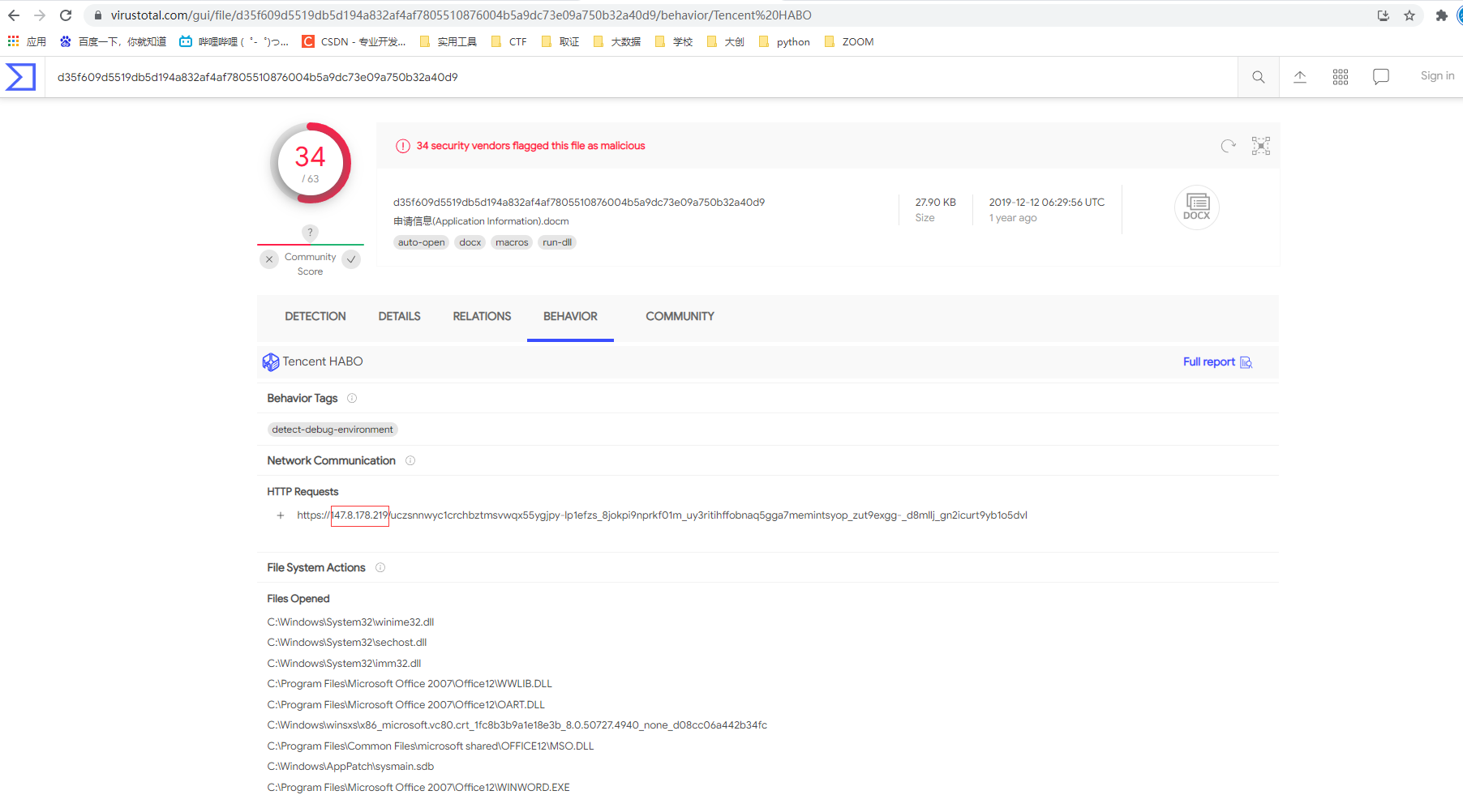The height and width of the screenshot is (795, 1463).
Task: Click the run-dll tag
Action: [557, 242]
